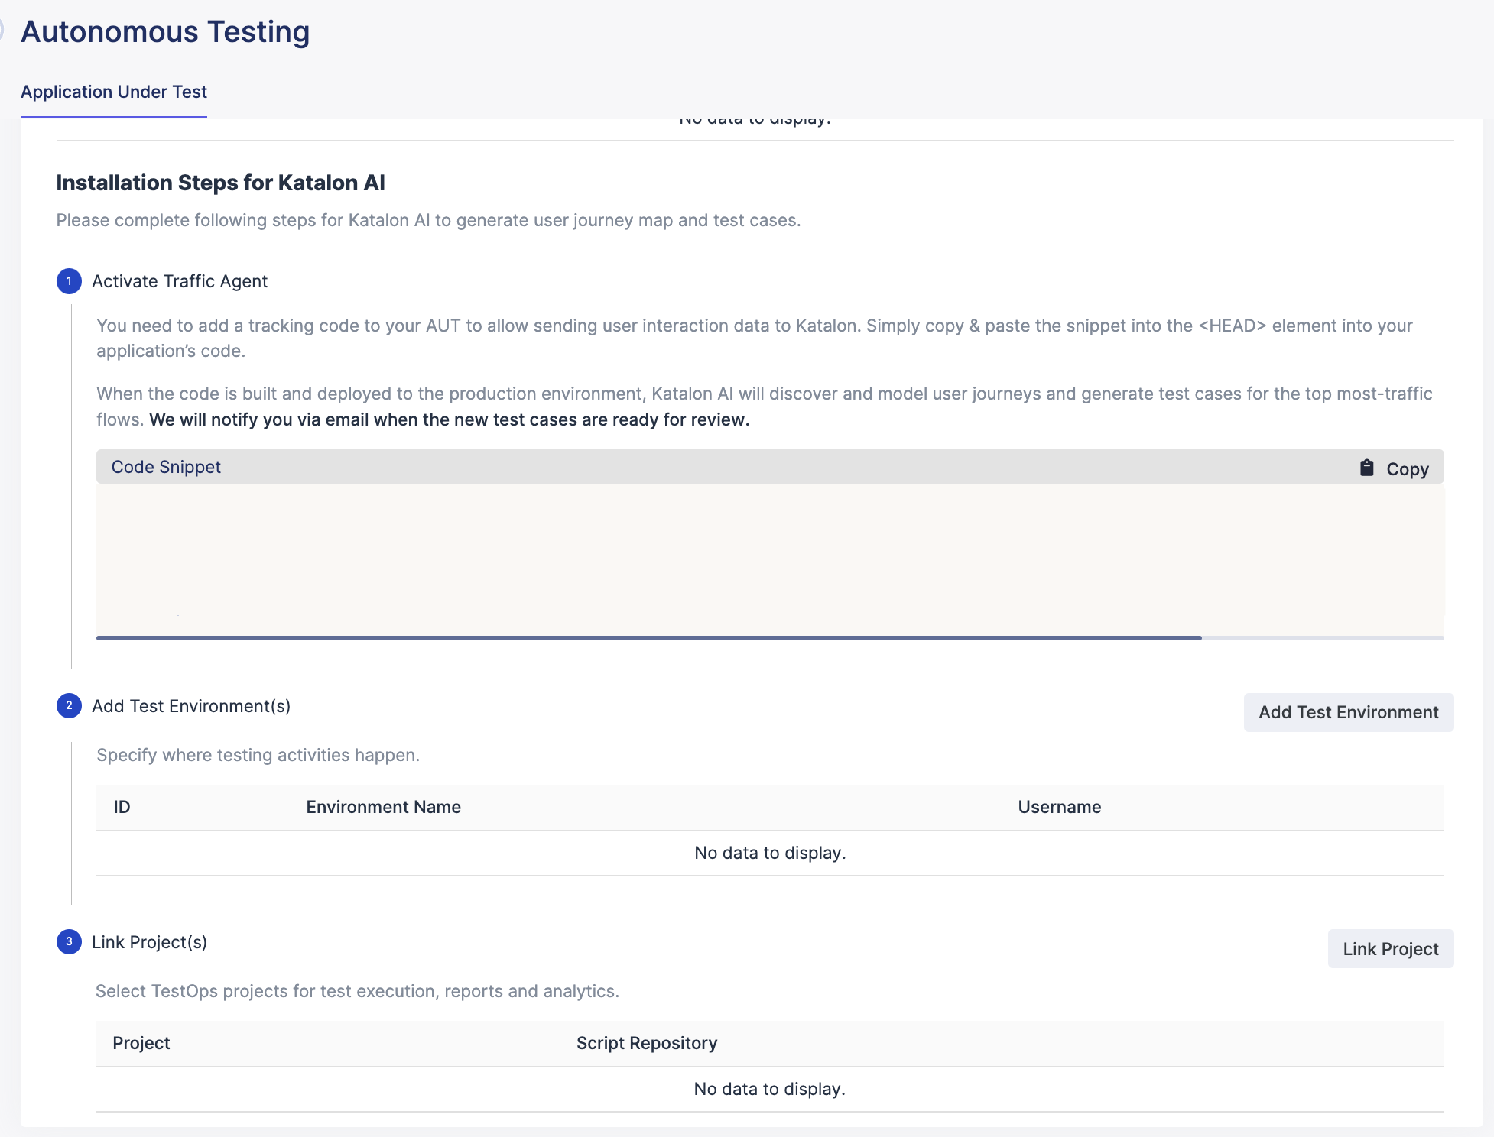Viewport: 1494px width, 1137px height.
Task: Click inside the Code Snippet text area
Action: pos(770,559)
